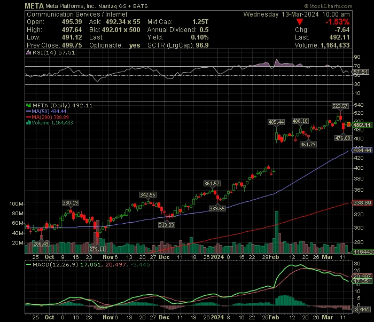Click the 57.51 RSI axis tag

[361, 72]
